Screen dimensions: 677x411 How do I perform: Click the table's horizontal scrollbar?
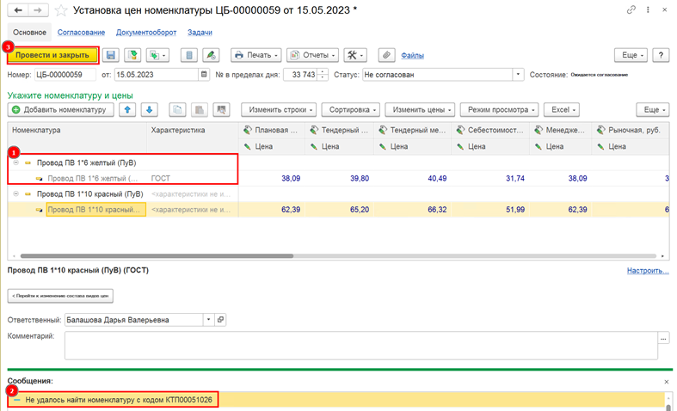tap(157, 256)
